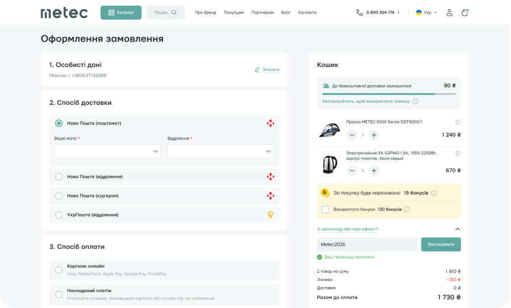Click the discount value -180 ₴
Viewport: 511px width, 308px height.
click(454, 280)
